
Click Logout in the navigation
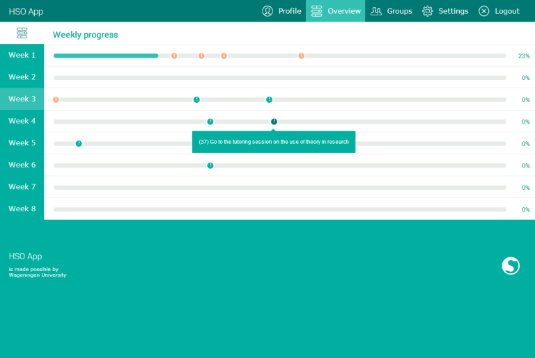[x=499, y=11]
